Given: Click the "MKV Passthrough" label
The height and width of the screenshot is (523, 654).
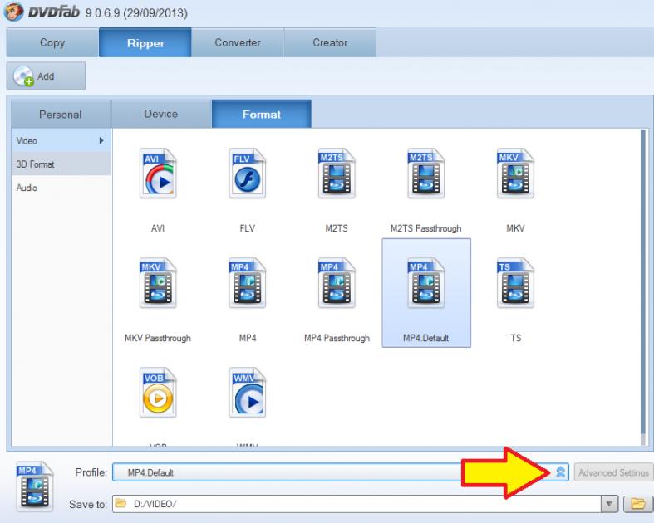Looking at the screenshot, I should tap(158, 338).
